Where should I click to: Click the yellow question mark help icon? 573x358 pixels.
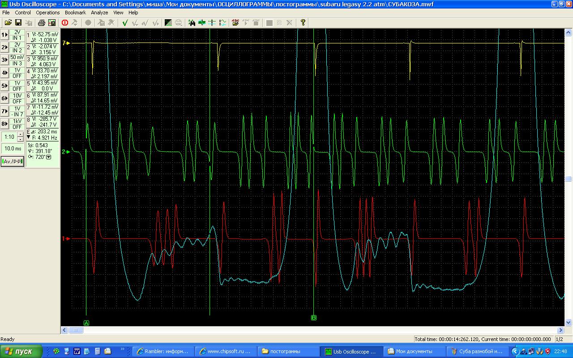(303, 22)
